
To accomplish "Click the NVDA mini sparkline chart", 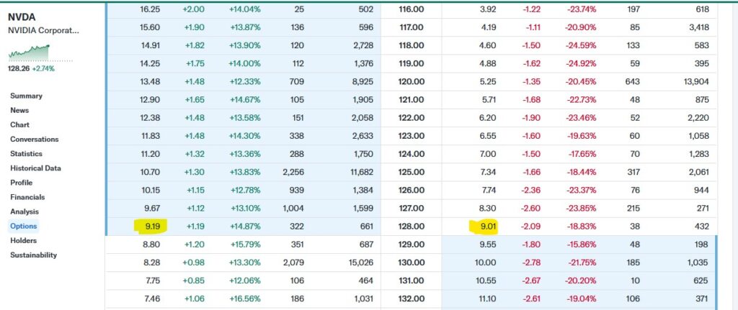I will point(29,54).
